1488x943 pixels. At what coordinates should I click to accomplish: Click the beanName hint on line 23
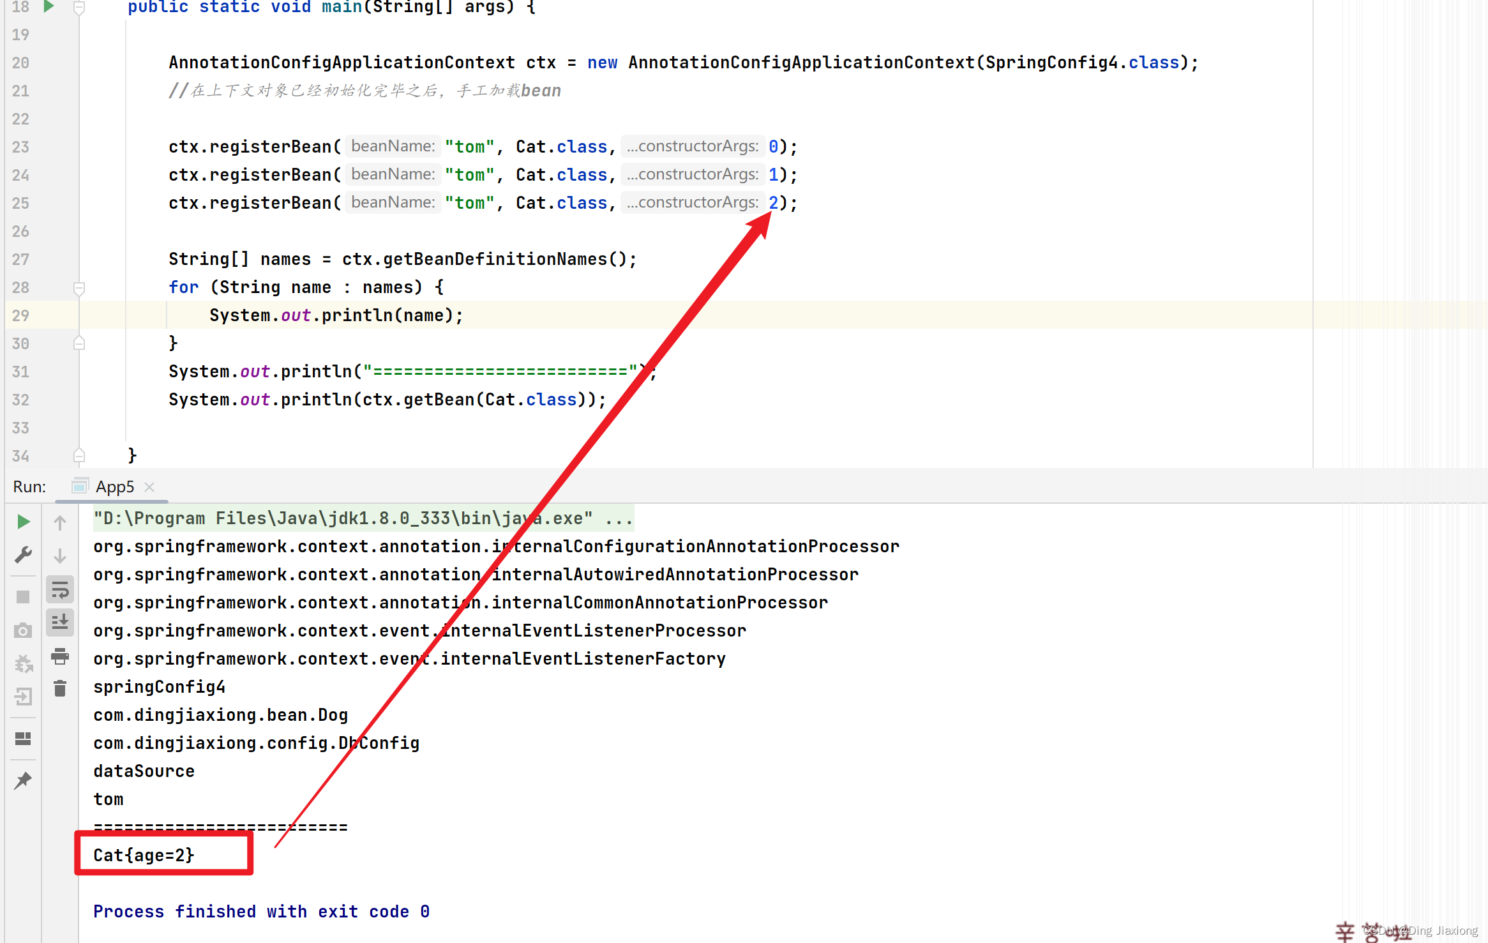click(x=393, y=146)
